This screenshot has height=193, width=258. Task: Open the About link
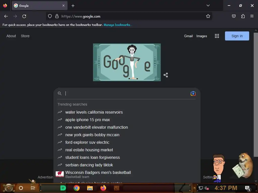tap(11, 36)
